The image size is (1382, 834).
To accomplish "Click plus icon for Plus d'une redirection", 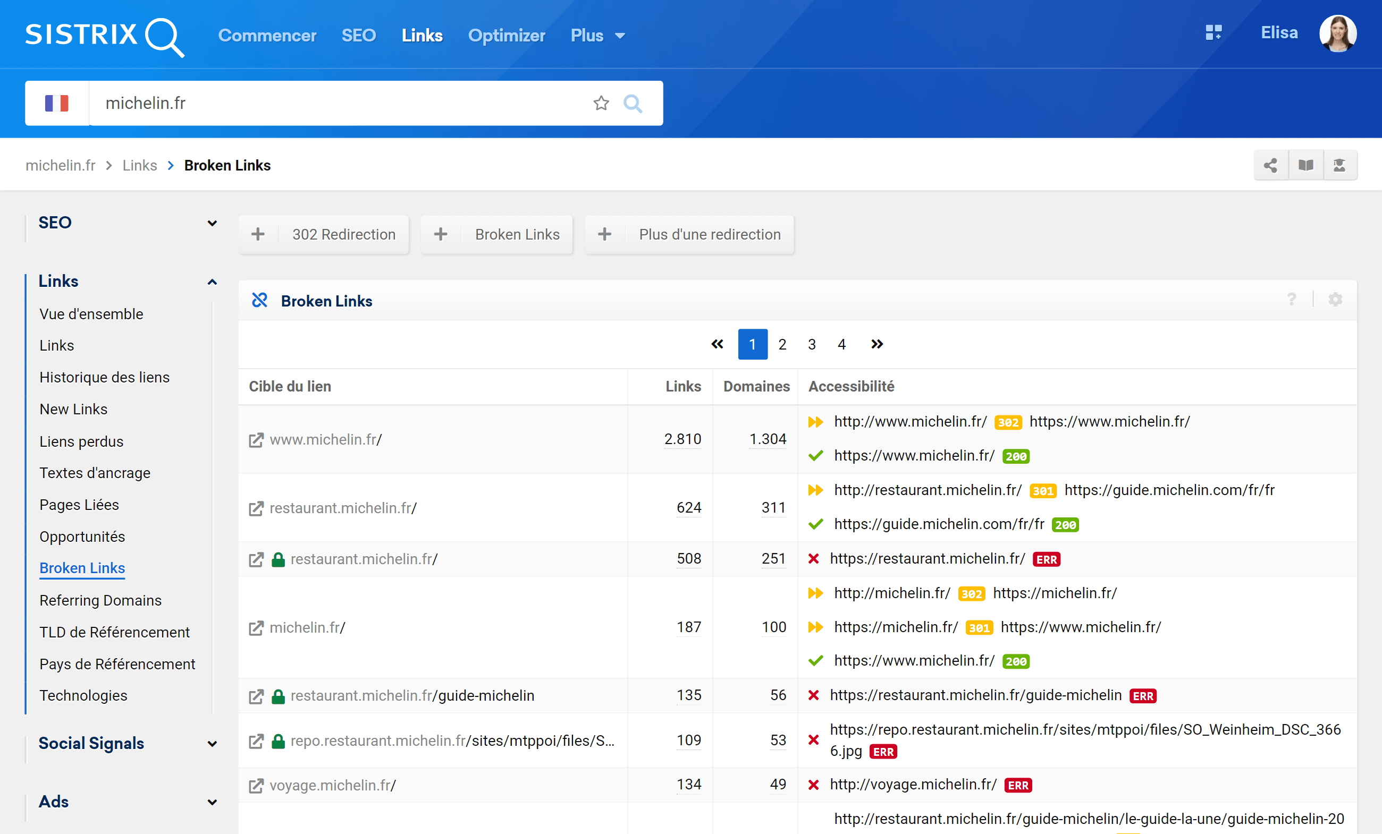I will pyautogui.click(x=605, y=234).
